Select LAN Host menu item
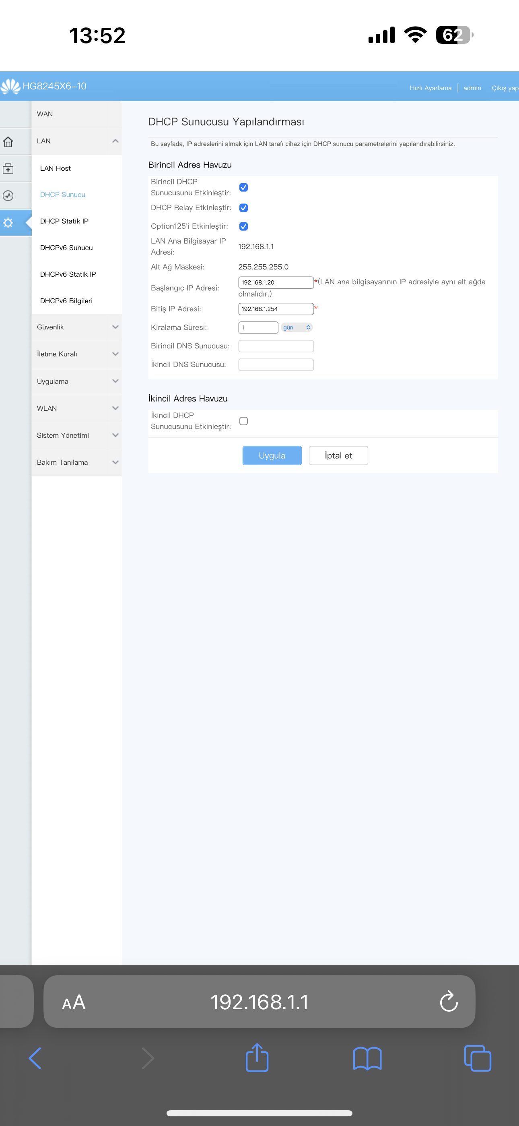This screenshot has width=519, height=1126. tap(56, 168)
